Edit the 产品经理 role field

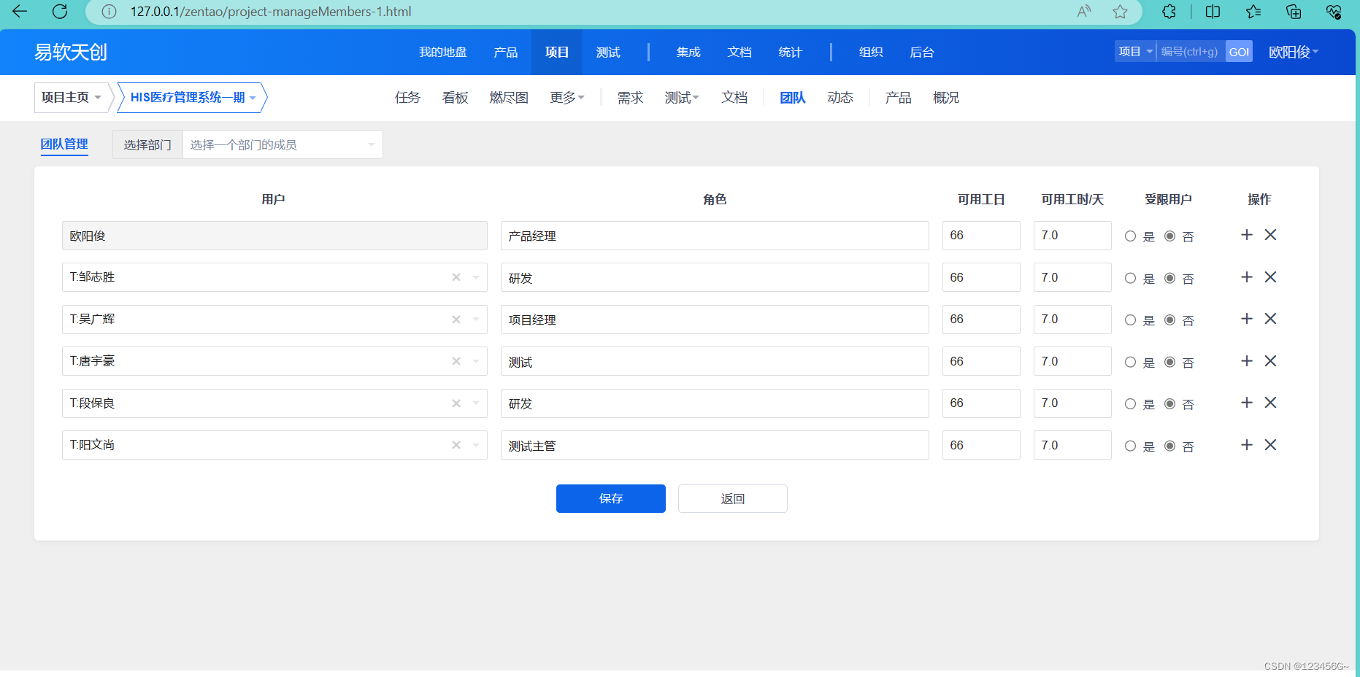715,236
